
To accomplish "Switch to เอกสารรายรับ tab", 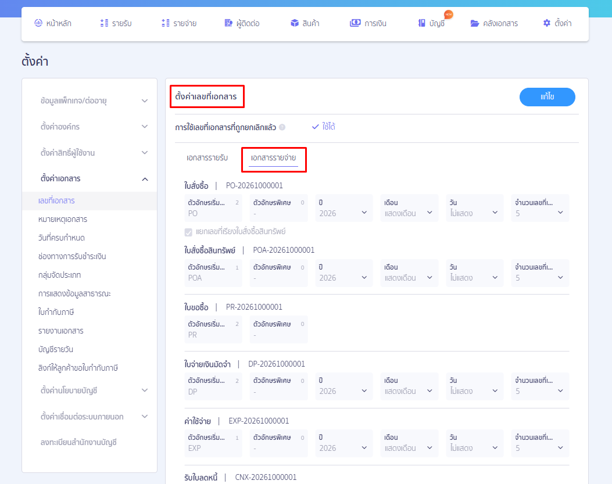I will 207,157.
